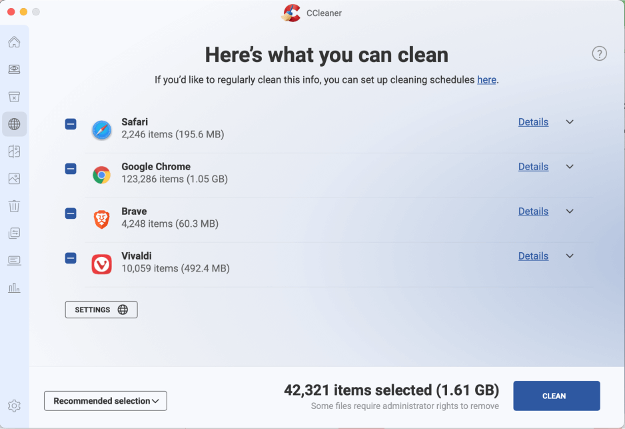Click the Safari compass icon
This screenshot has height=429, width=625.
102,129
